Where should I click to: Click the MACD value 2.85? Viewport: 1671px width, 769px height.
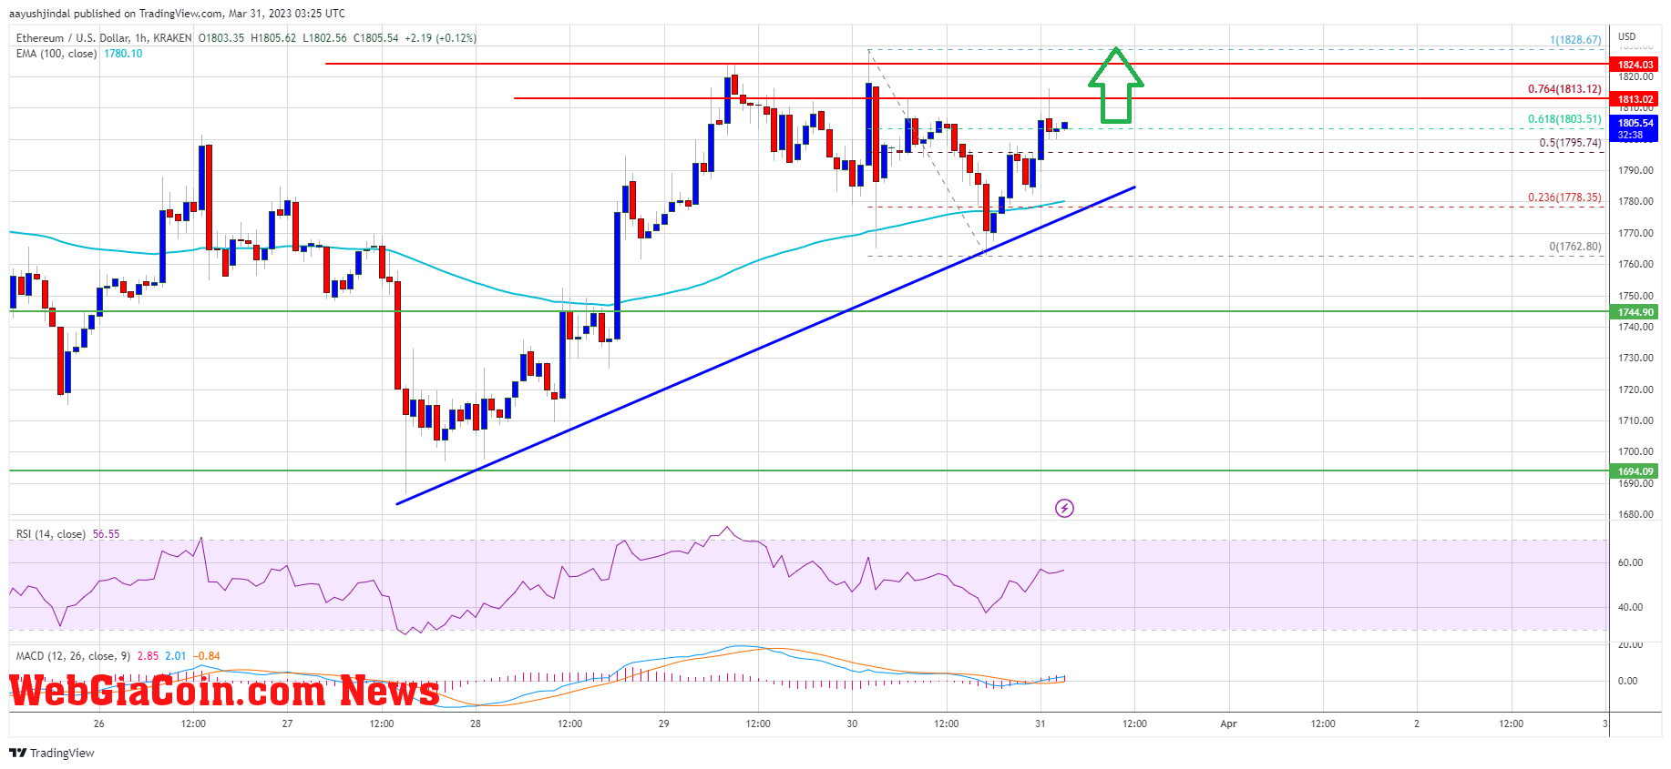[148, 656]
